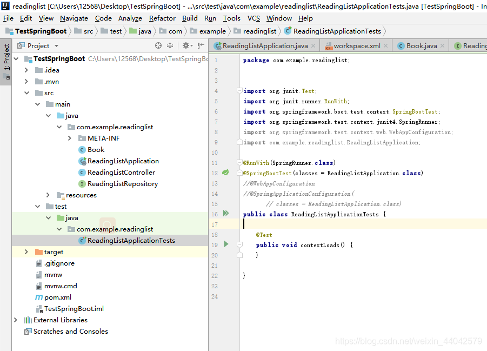The height and width of the screenshot is (351, 487).
Task: Run test class via gutter icon line 16
Action: [226, 213]
